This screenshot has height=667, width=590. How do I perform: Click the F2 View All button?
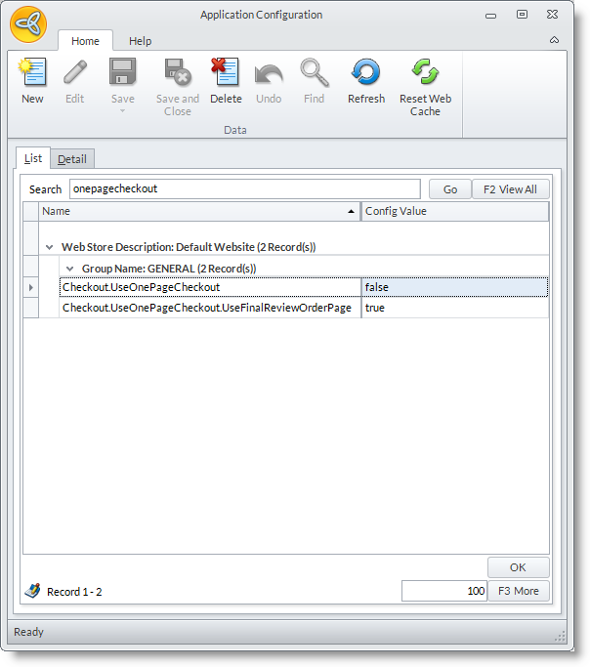(x=511, y=189)
